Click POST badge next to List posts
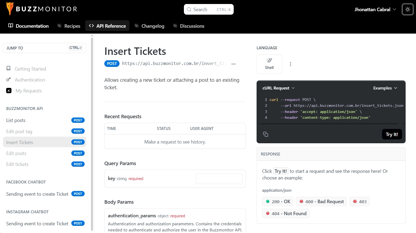Image resolution: width=416 pixels, height=233 pixels. coord(78,120)
